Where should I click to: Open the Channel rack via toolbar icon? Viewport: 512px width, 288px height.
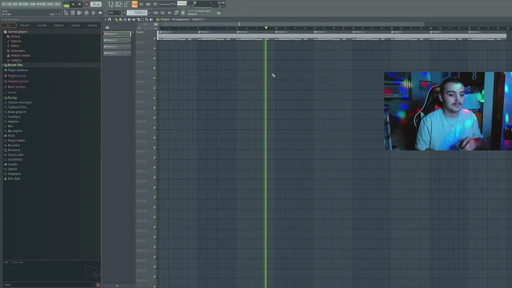73,13
